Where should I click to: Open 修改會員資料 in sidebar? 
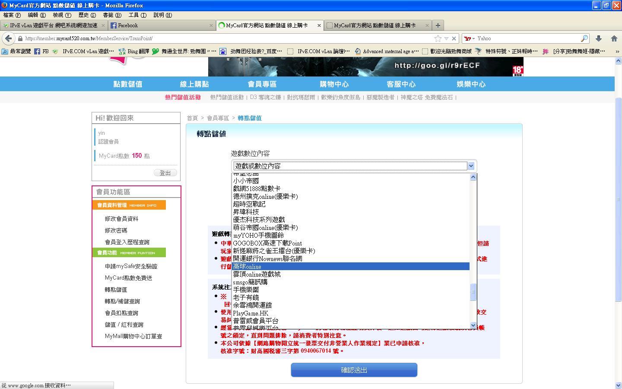pos(121,219)
